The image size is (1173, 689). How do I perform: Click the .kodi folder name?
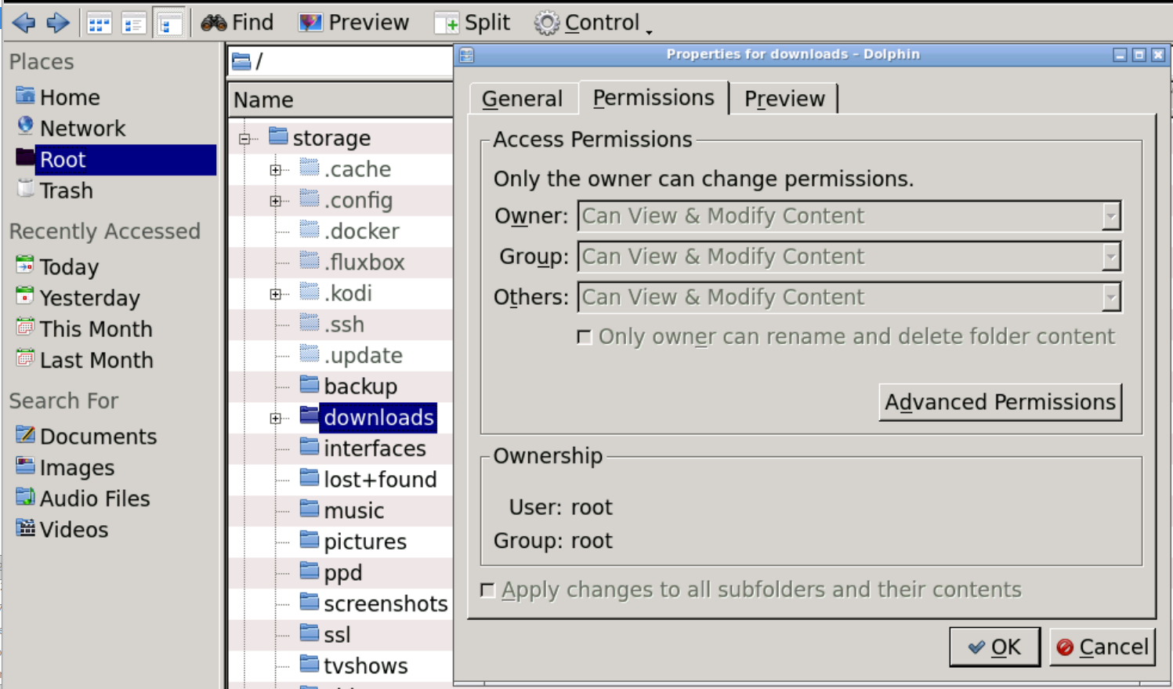click(x=348, y=293)
